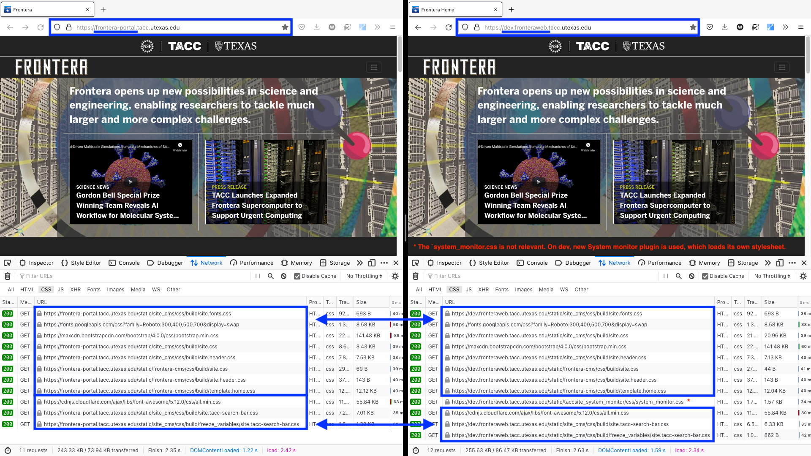Toggle Frontera hamburger menu on left page
Screen dimensions: 811x456
[x=374, y=67]
